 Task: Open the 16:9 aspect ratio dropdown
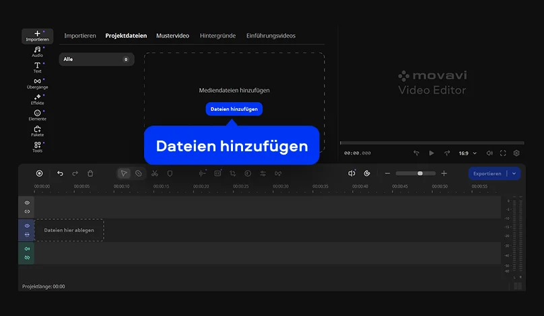pos(467,153)
